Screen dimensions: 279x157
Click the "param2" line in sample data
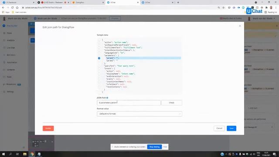coord(112,61)
